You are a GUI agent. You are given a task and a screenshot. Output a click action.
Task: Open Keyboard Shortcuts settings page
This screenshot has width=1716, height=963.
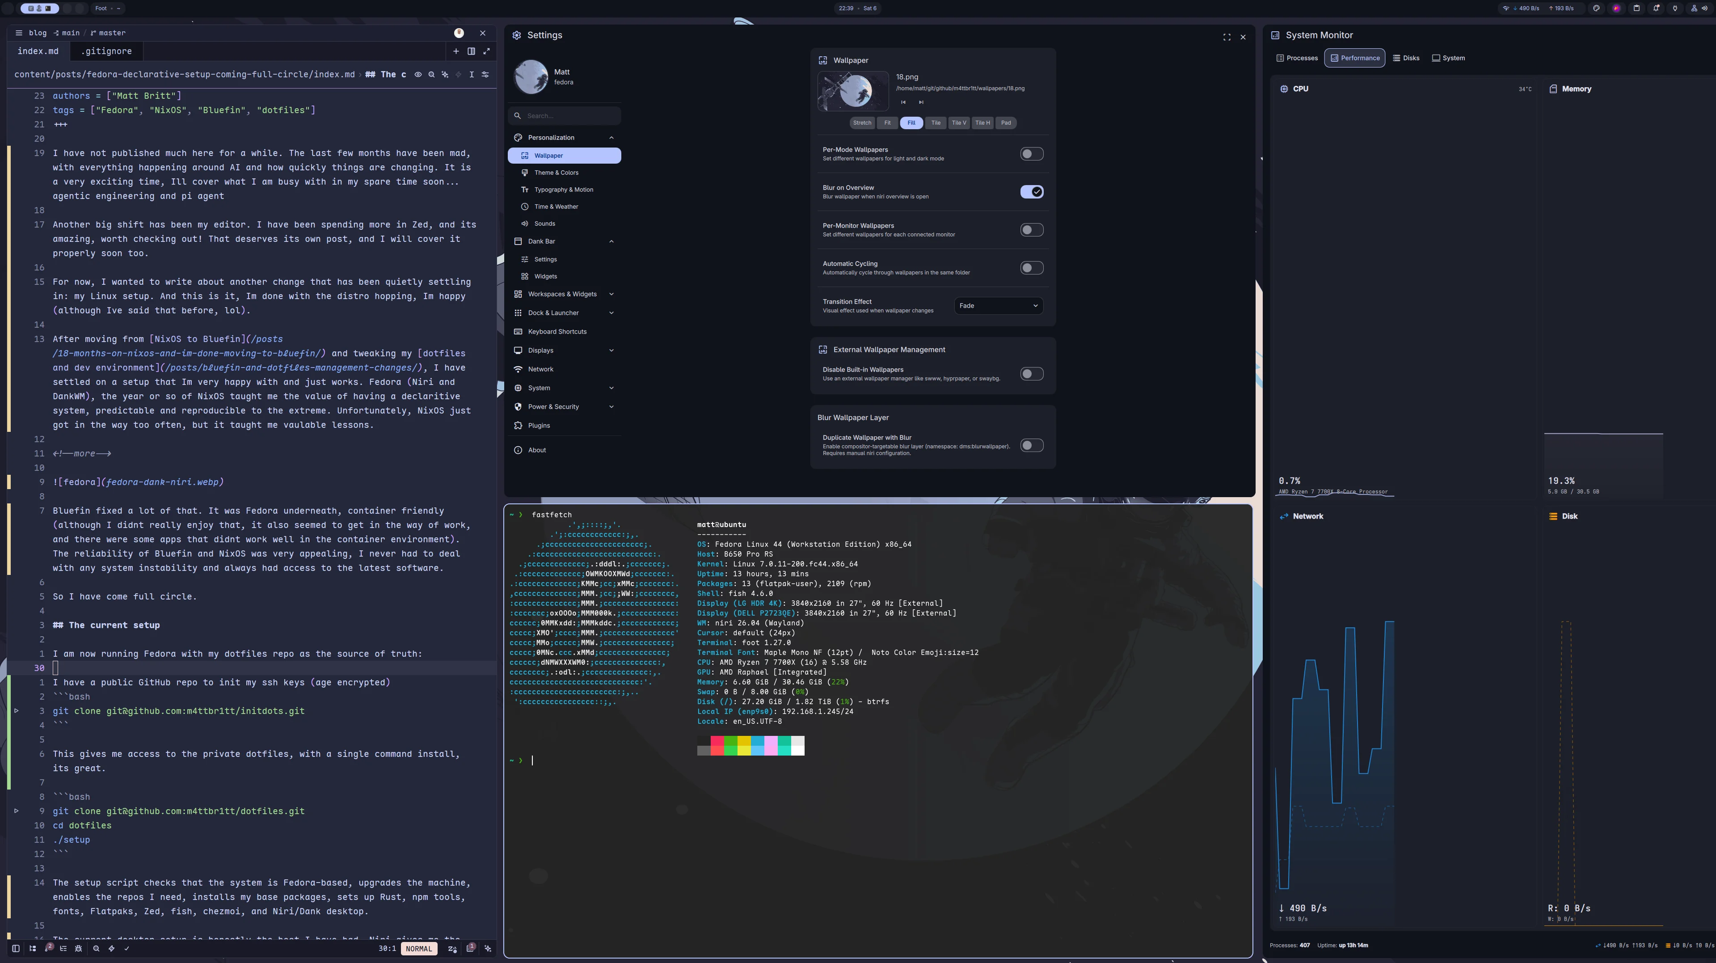pos(564,332)
